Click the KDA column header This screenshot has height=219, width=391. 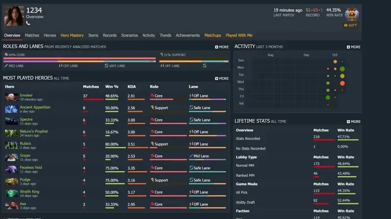[131, 87]
